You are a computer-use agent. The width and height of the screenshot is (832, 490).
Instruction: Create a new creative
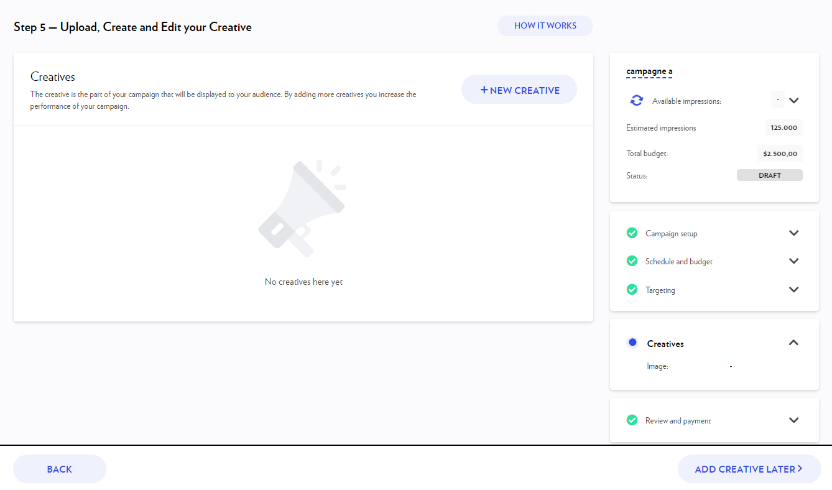(x=519, y=89)
